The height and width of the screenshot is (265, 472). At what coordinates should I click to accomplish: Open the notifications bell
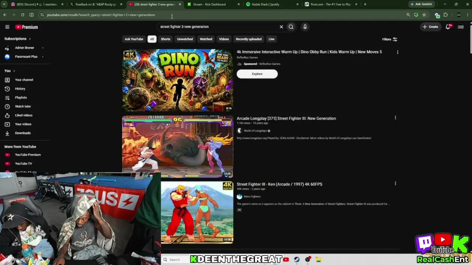[448, 26]
